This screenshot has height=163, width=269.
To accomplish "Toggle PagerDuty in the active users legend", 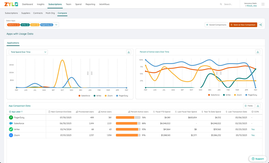I will click(x=251, y=95).
